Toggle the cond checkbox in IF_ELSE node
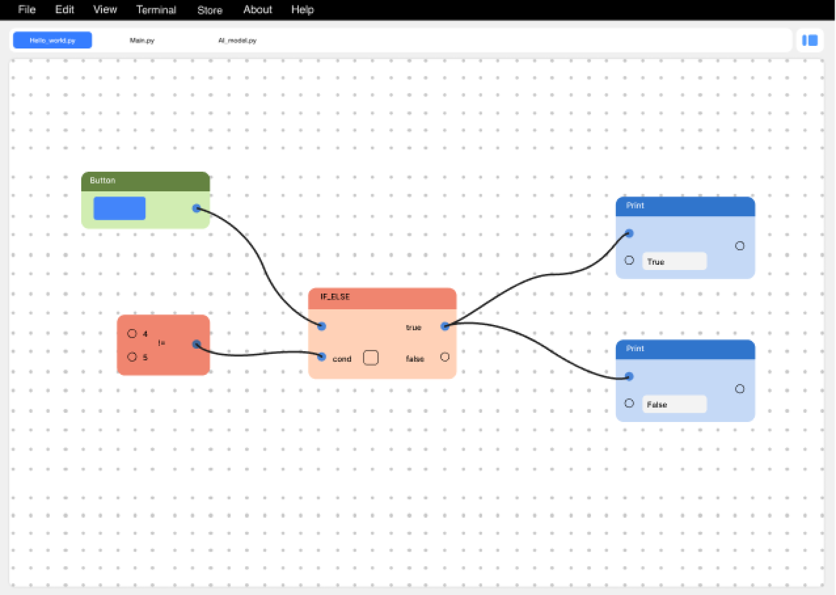This screenshot has width=836, height=595. (x=370, y=357)
